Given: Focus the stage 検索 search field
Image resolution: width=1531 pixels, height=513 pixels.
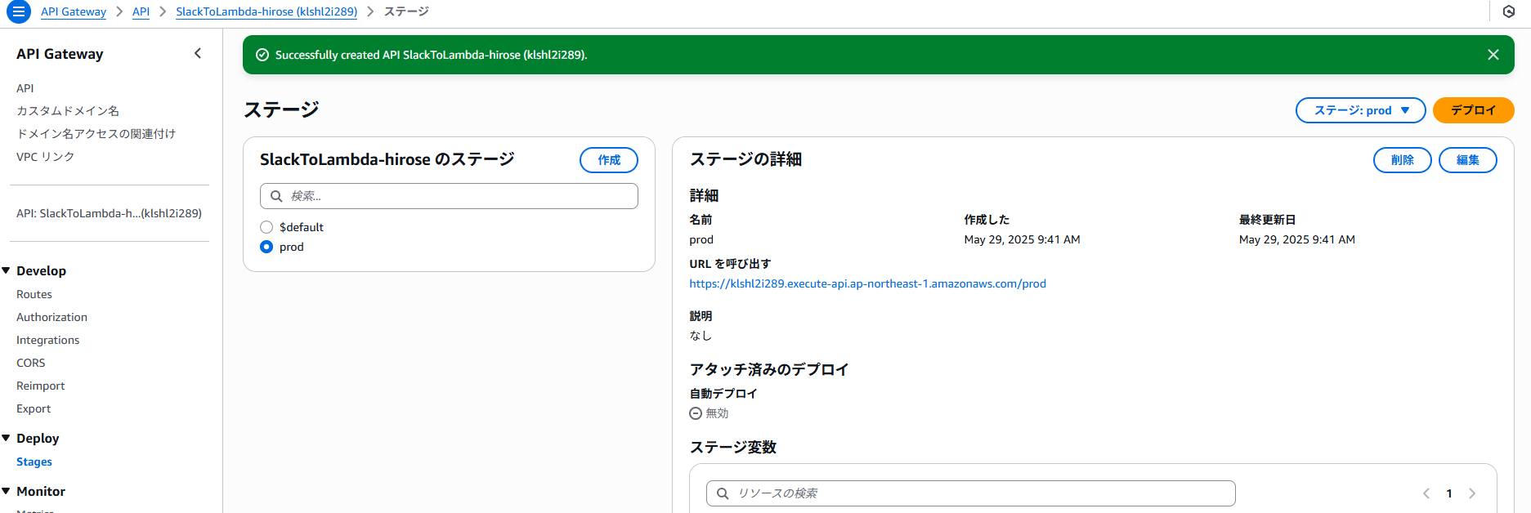Looking at the screenshot, I should 449,196.
